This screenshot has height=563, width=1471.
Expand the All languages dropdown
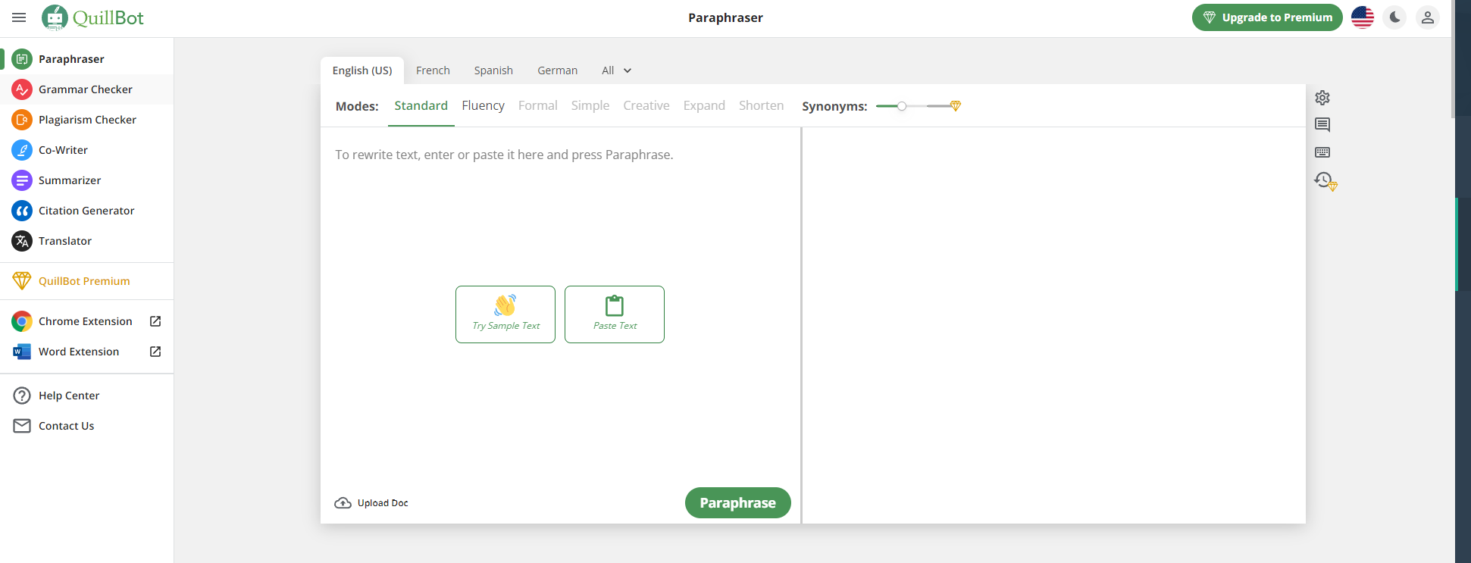click(x=617, y=70)
